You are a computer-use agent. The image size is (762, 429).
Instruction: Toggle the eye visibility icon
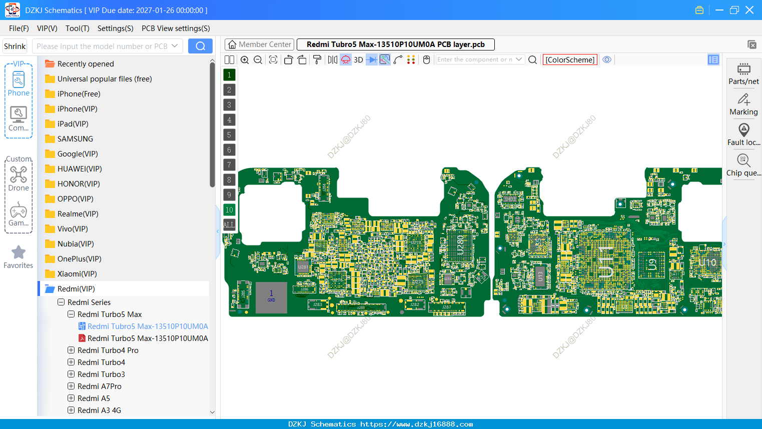point(607,59)
